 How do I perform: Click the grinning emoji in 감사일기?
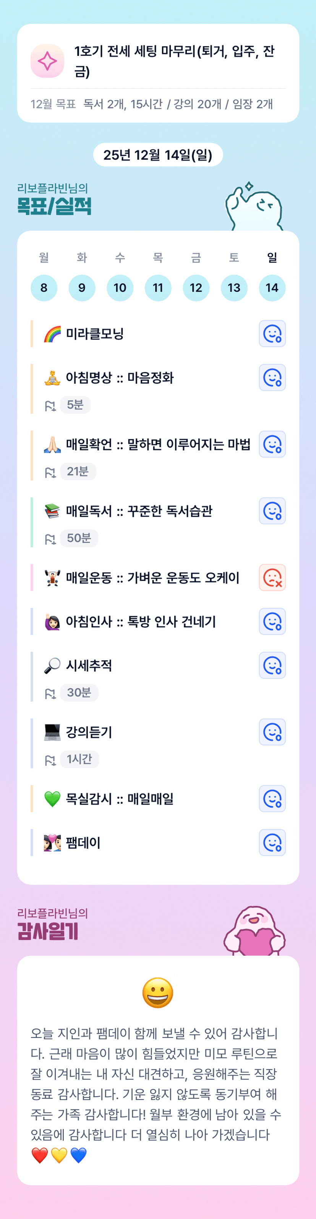[158, 993]
